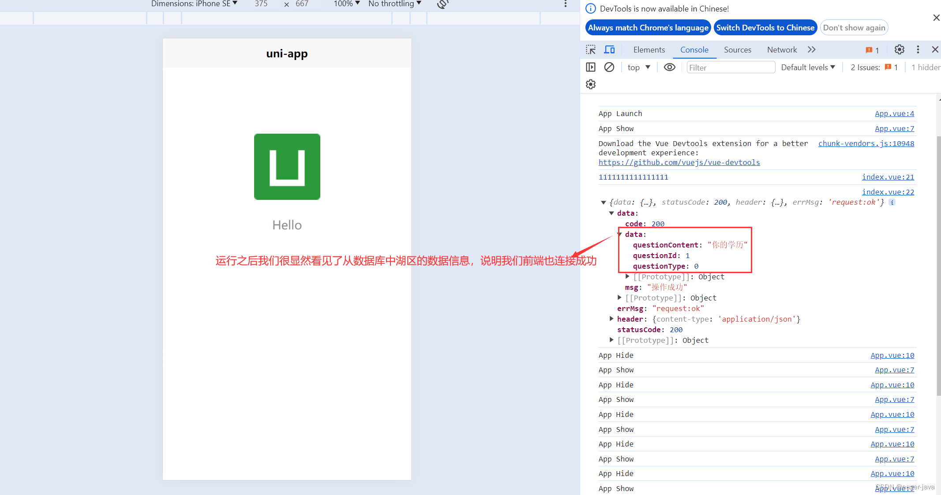This screenshot has width=941, height=495.
Task: Show more DevTools tabs chevron
Action: [x=811, y=49]
